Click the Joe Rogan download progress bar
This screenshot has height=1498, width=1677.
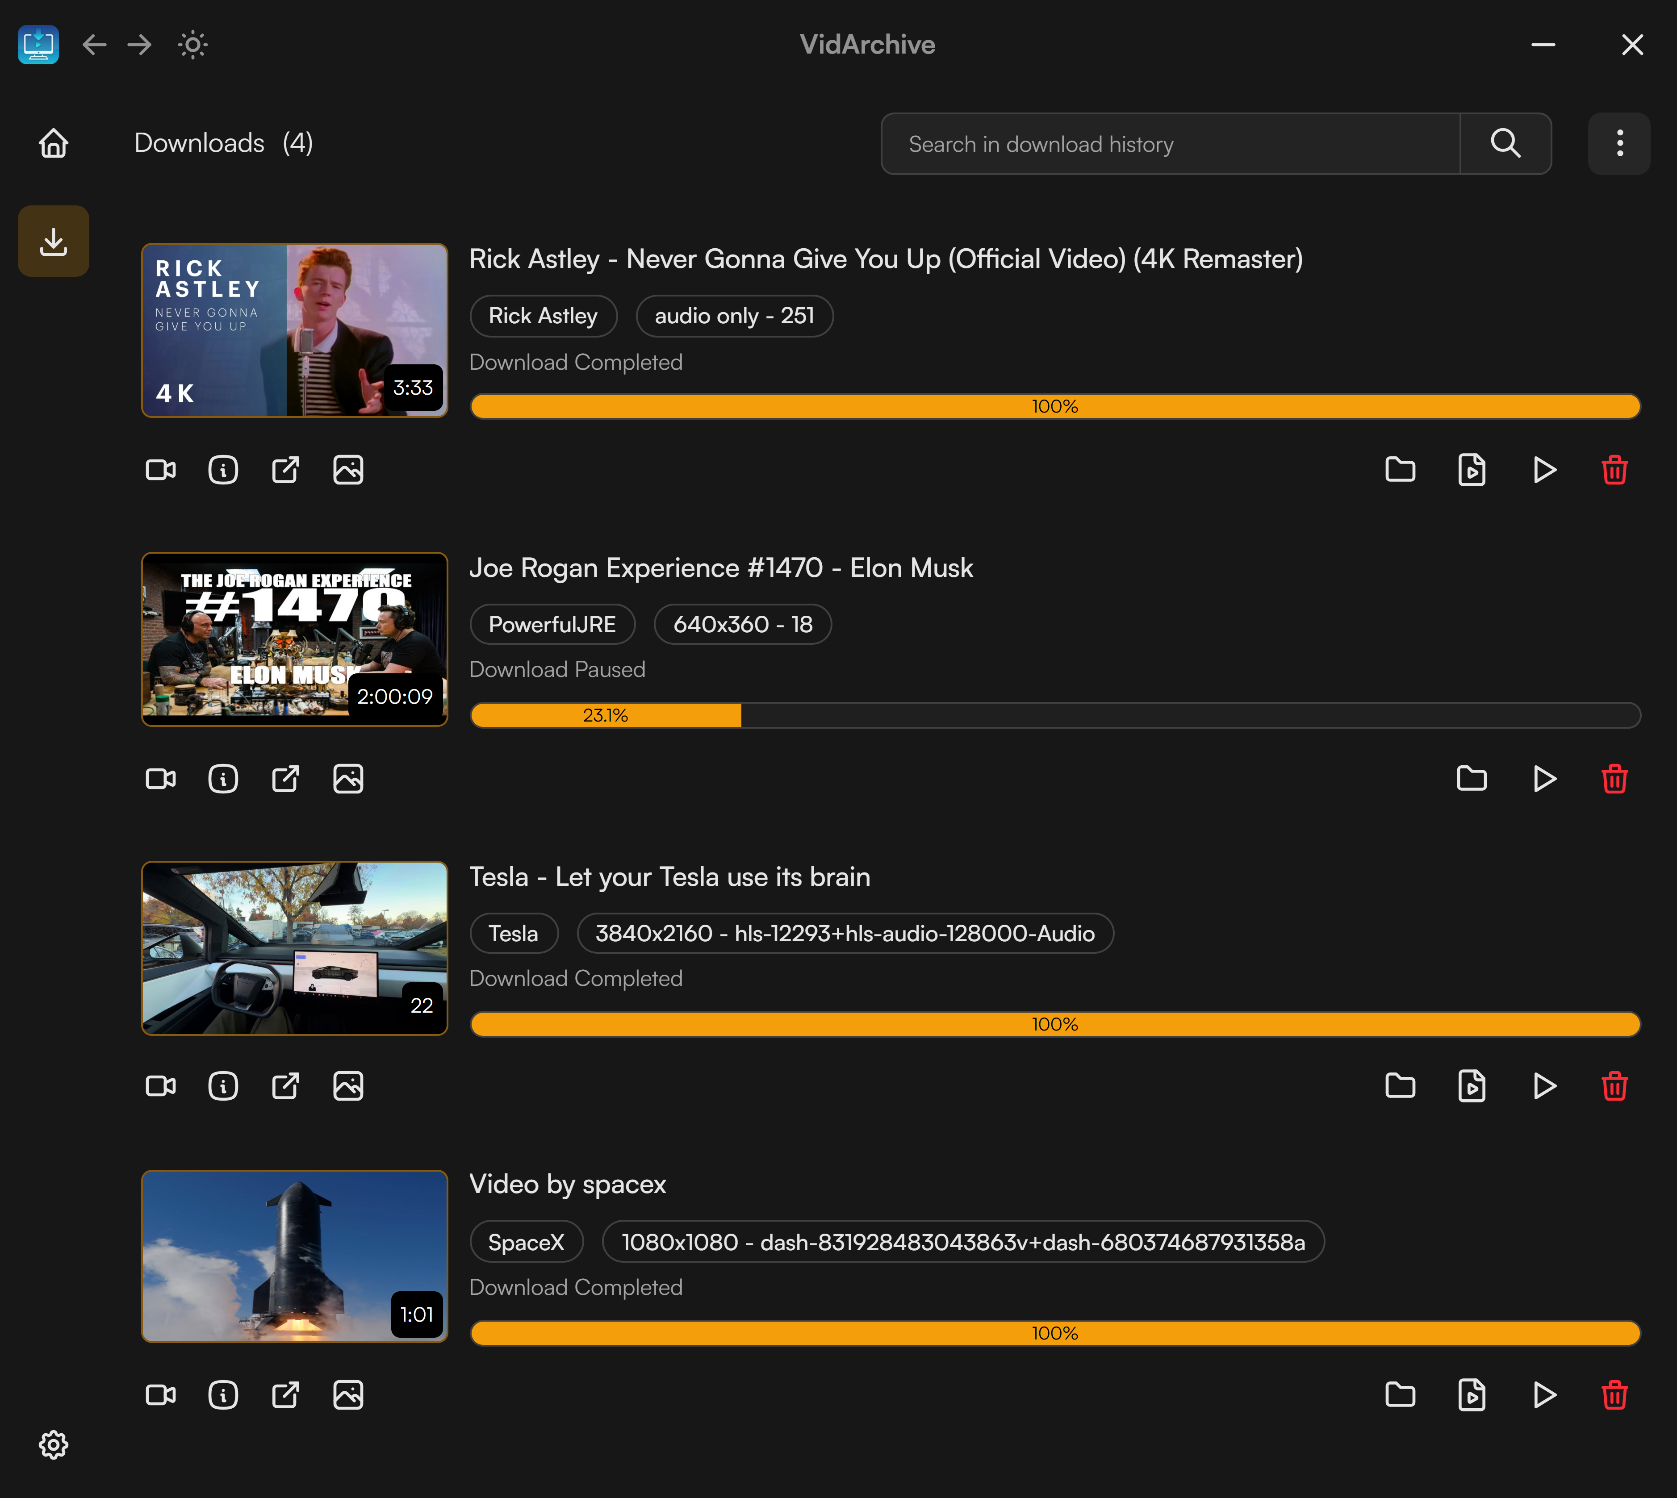(1054, 715)
